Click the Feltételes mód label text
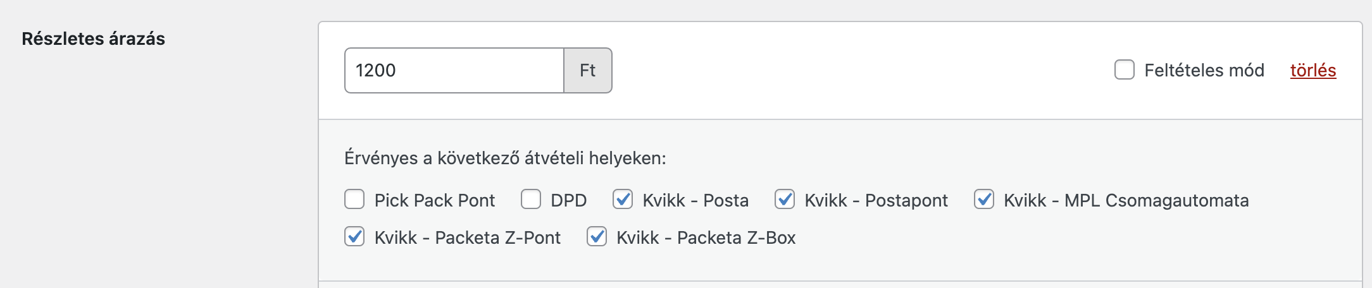1372x288 pixels. coord(1204,70)
